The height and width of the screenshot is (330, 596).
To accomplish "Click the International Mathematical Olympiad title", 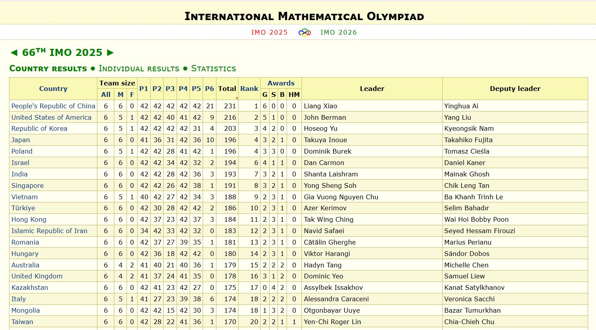I will point(304,16).
